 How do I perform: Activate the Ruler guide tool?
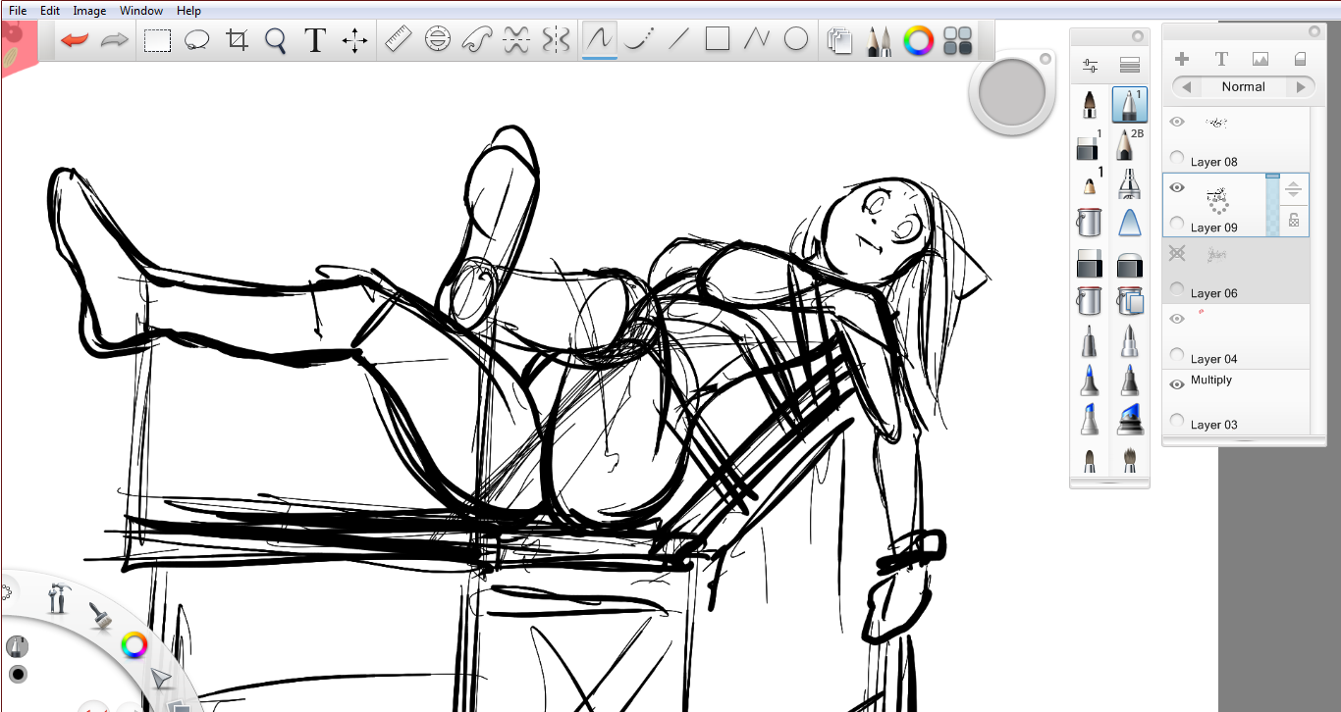[x=398, y=40]
